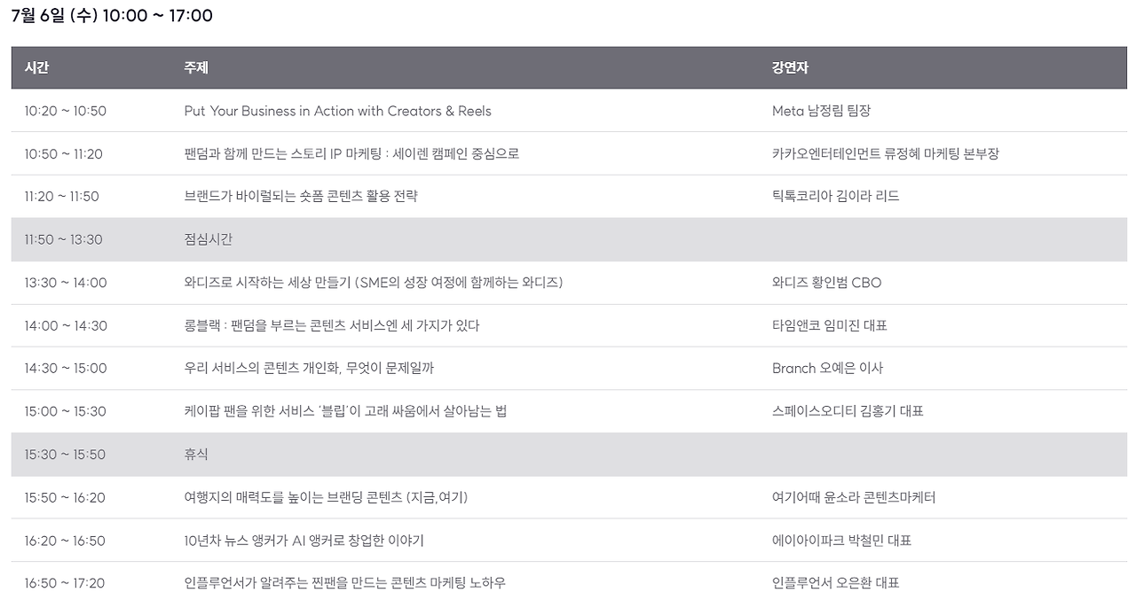Viewport: 1136px width, 600px height.
Task: Click the 10년차 뉴스 앵커가 AI 앵커로 session
Action: click(310, 541)
